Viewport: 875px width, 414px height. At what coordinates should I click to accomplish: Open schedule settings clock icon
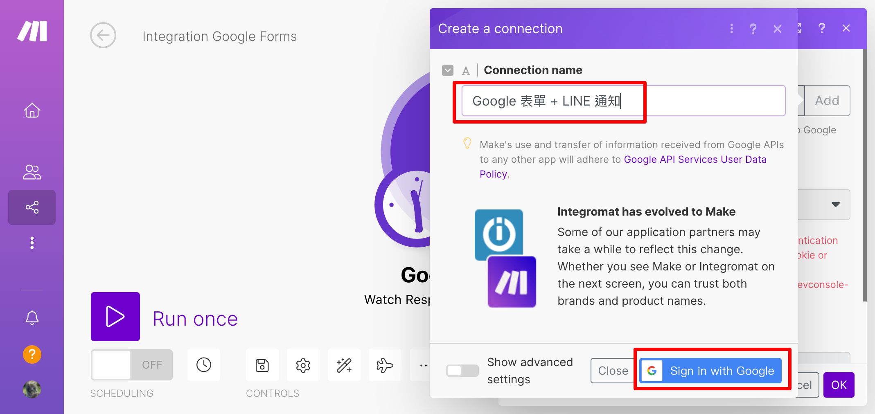pyautogui.click(x=204, y=365)
